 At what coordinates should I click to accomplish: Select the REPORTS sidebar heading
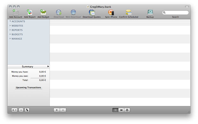click(17, 30)
